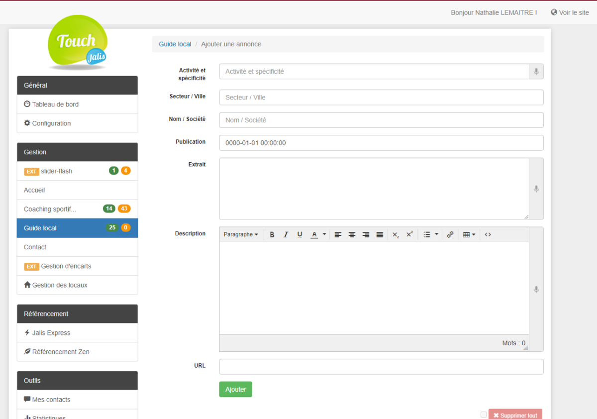Screen dimensions: 597x419
Task: Center-align text in Description editor
Action: click(x=352, y=234)
